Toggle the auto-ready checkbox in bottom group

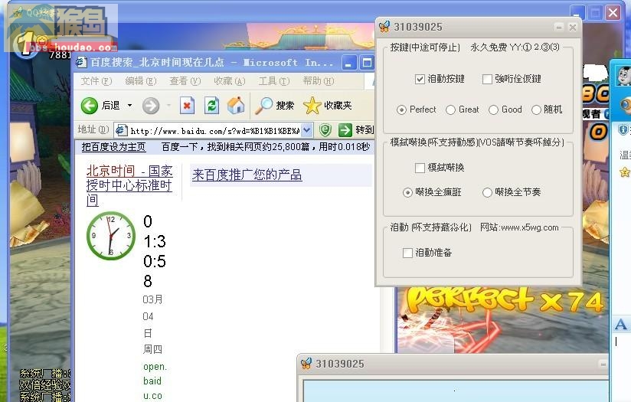[407, 253]
